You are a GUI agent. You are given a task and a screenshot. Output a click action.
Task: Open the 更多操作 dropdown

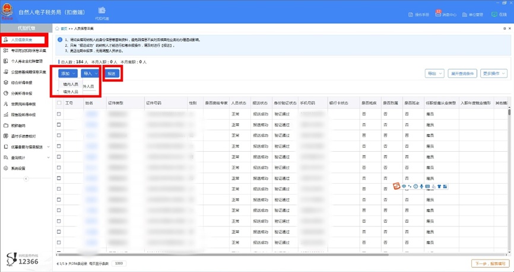[x=494, y=73]
